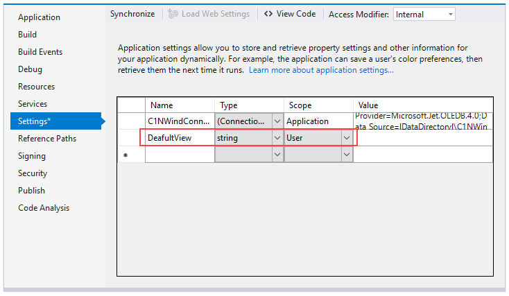Image resolution: width=509 pixels, height=296 pixels.
Task: Switch to the Publish tab
Action: tap(31, 191)
